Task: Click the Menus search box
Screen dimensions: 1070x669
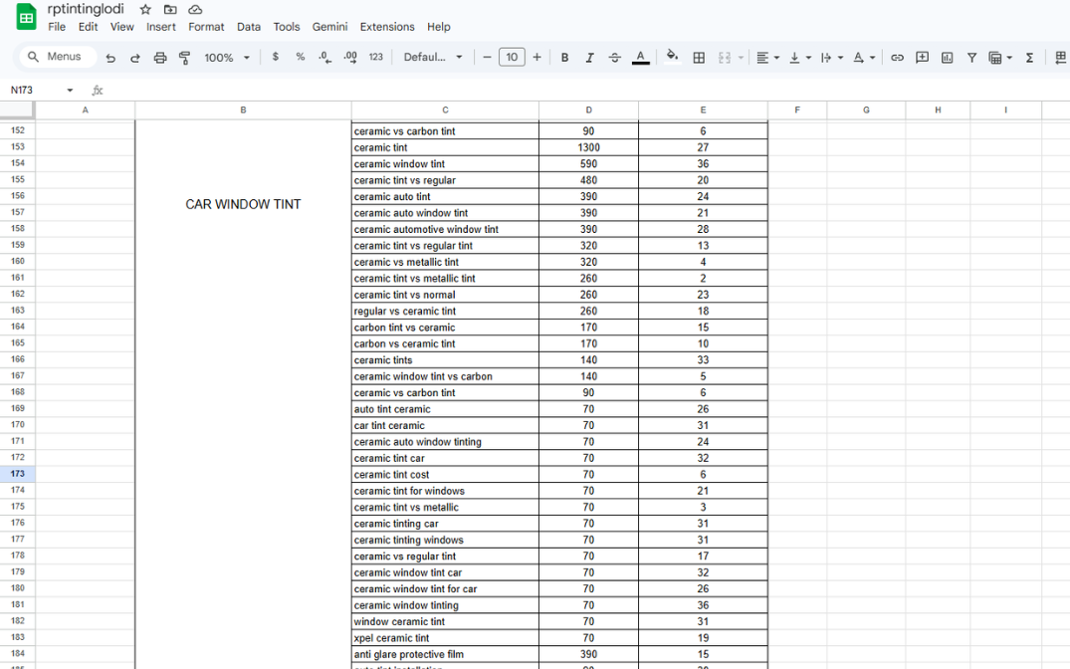Action: click(x=57, y=57)
